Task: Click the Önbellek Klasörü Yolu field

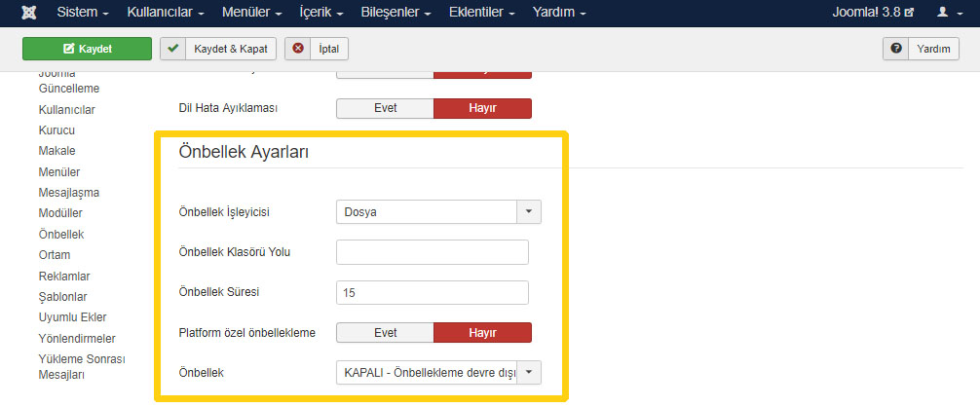Action: click(432, 252)
